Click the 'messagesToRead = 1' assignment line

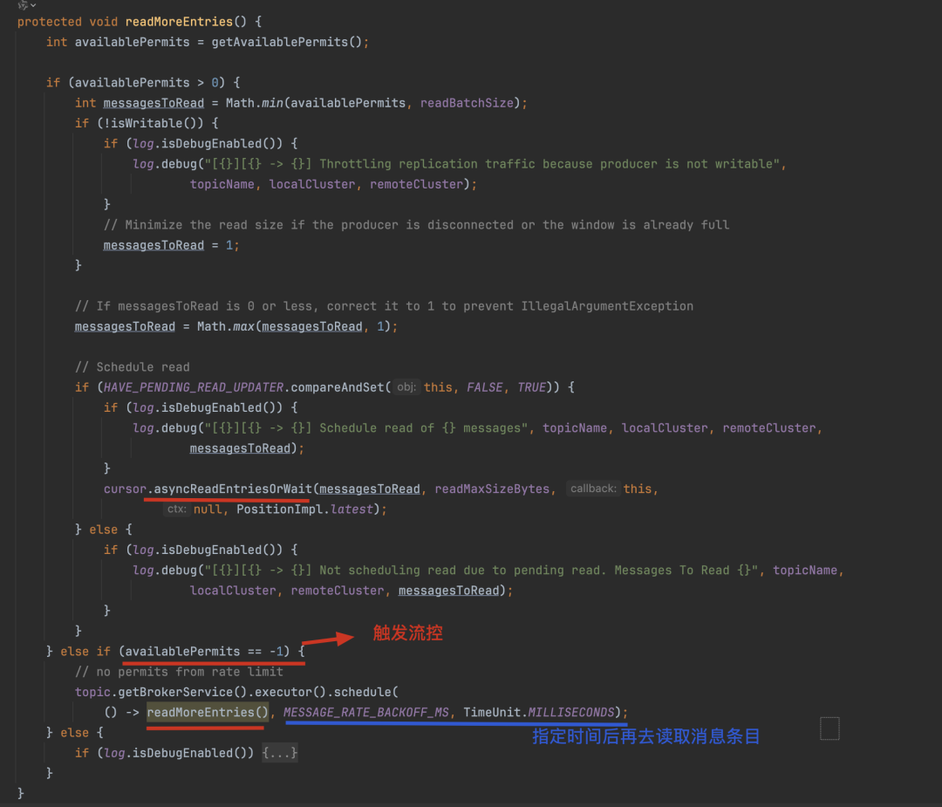[171, 245]
